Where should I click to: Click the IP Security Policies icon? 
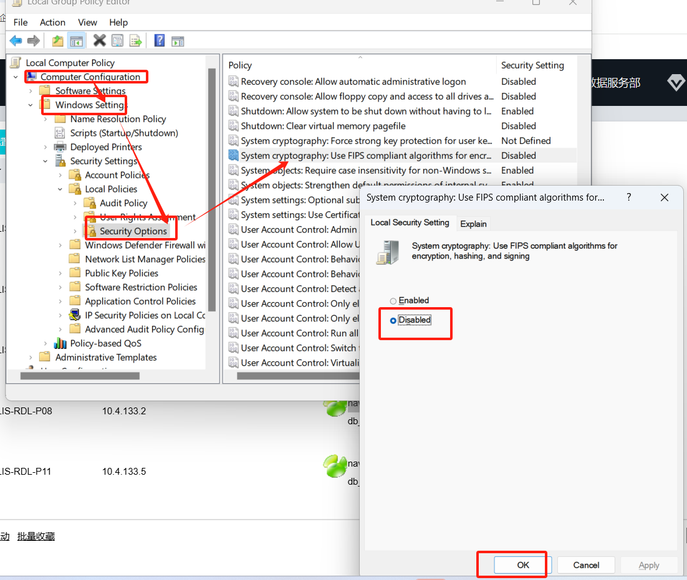[75, 315]
